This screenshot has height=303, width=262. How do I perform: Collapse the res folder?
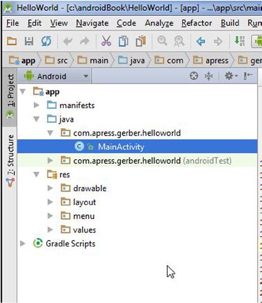pos(37,174)
